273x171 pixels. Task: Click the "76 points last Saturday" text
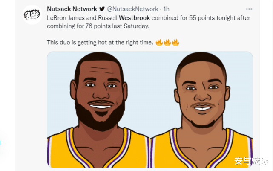tap(117, 26)
